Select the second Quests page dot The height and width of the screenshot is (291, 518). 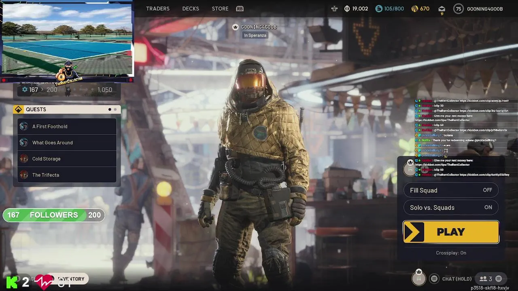click(x=115, y=110)
